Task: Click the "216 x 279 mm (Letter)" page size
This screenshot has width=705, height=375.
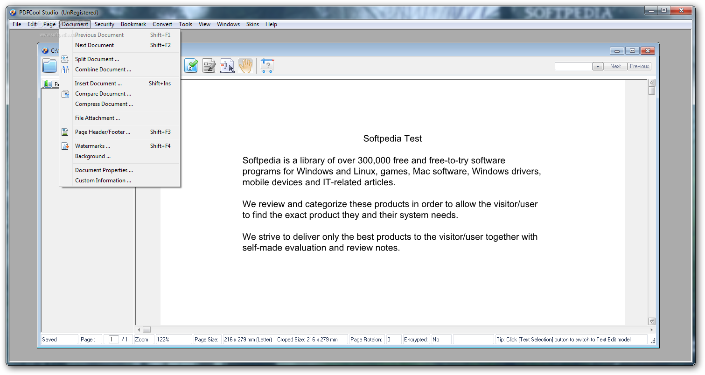Action: pos(248,340)
